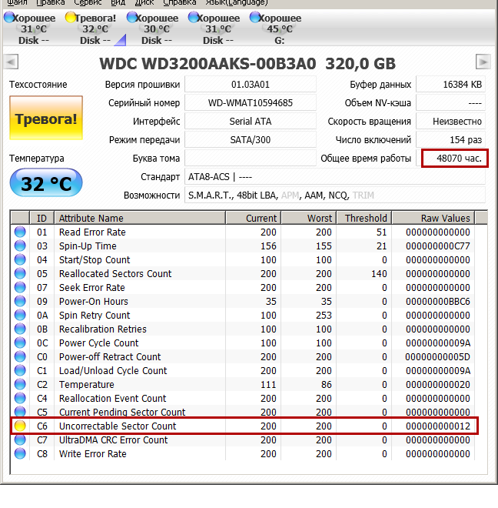Select the first disk at 31 °C
The image size is (498, 508).
[x=30, y=28]
